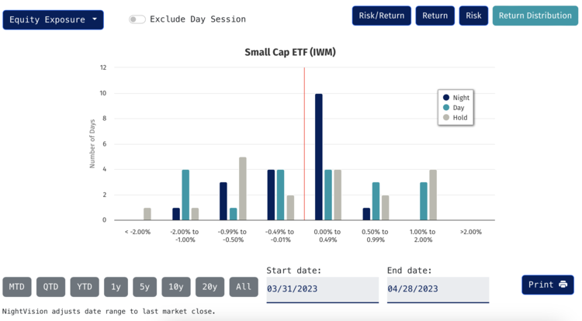
Task: Show All available history
Action: pyautogui.click(x=244, y=287)
